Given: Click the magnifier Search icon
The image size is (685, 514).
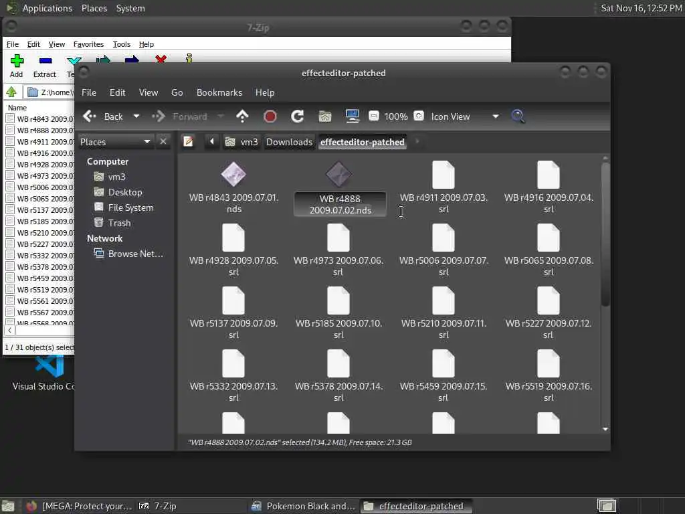Looking at the screenshot, I should 518,116.
